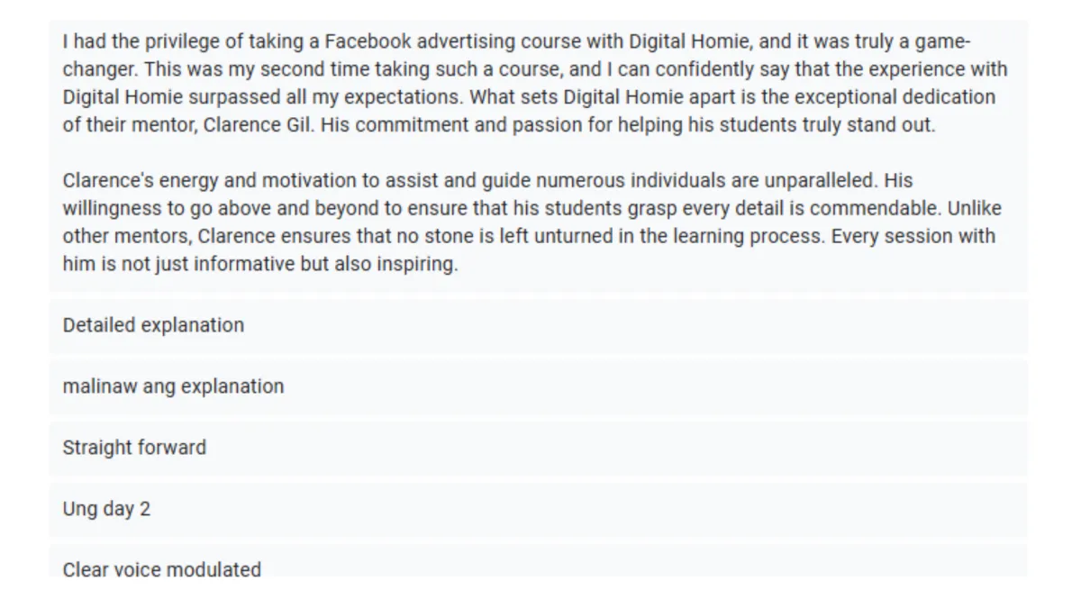Click the word "Facebook" in the first paragraph
The image size is (1081, 608).
click(x=368, y=42)
